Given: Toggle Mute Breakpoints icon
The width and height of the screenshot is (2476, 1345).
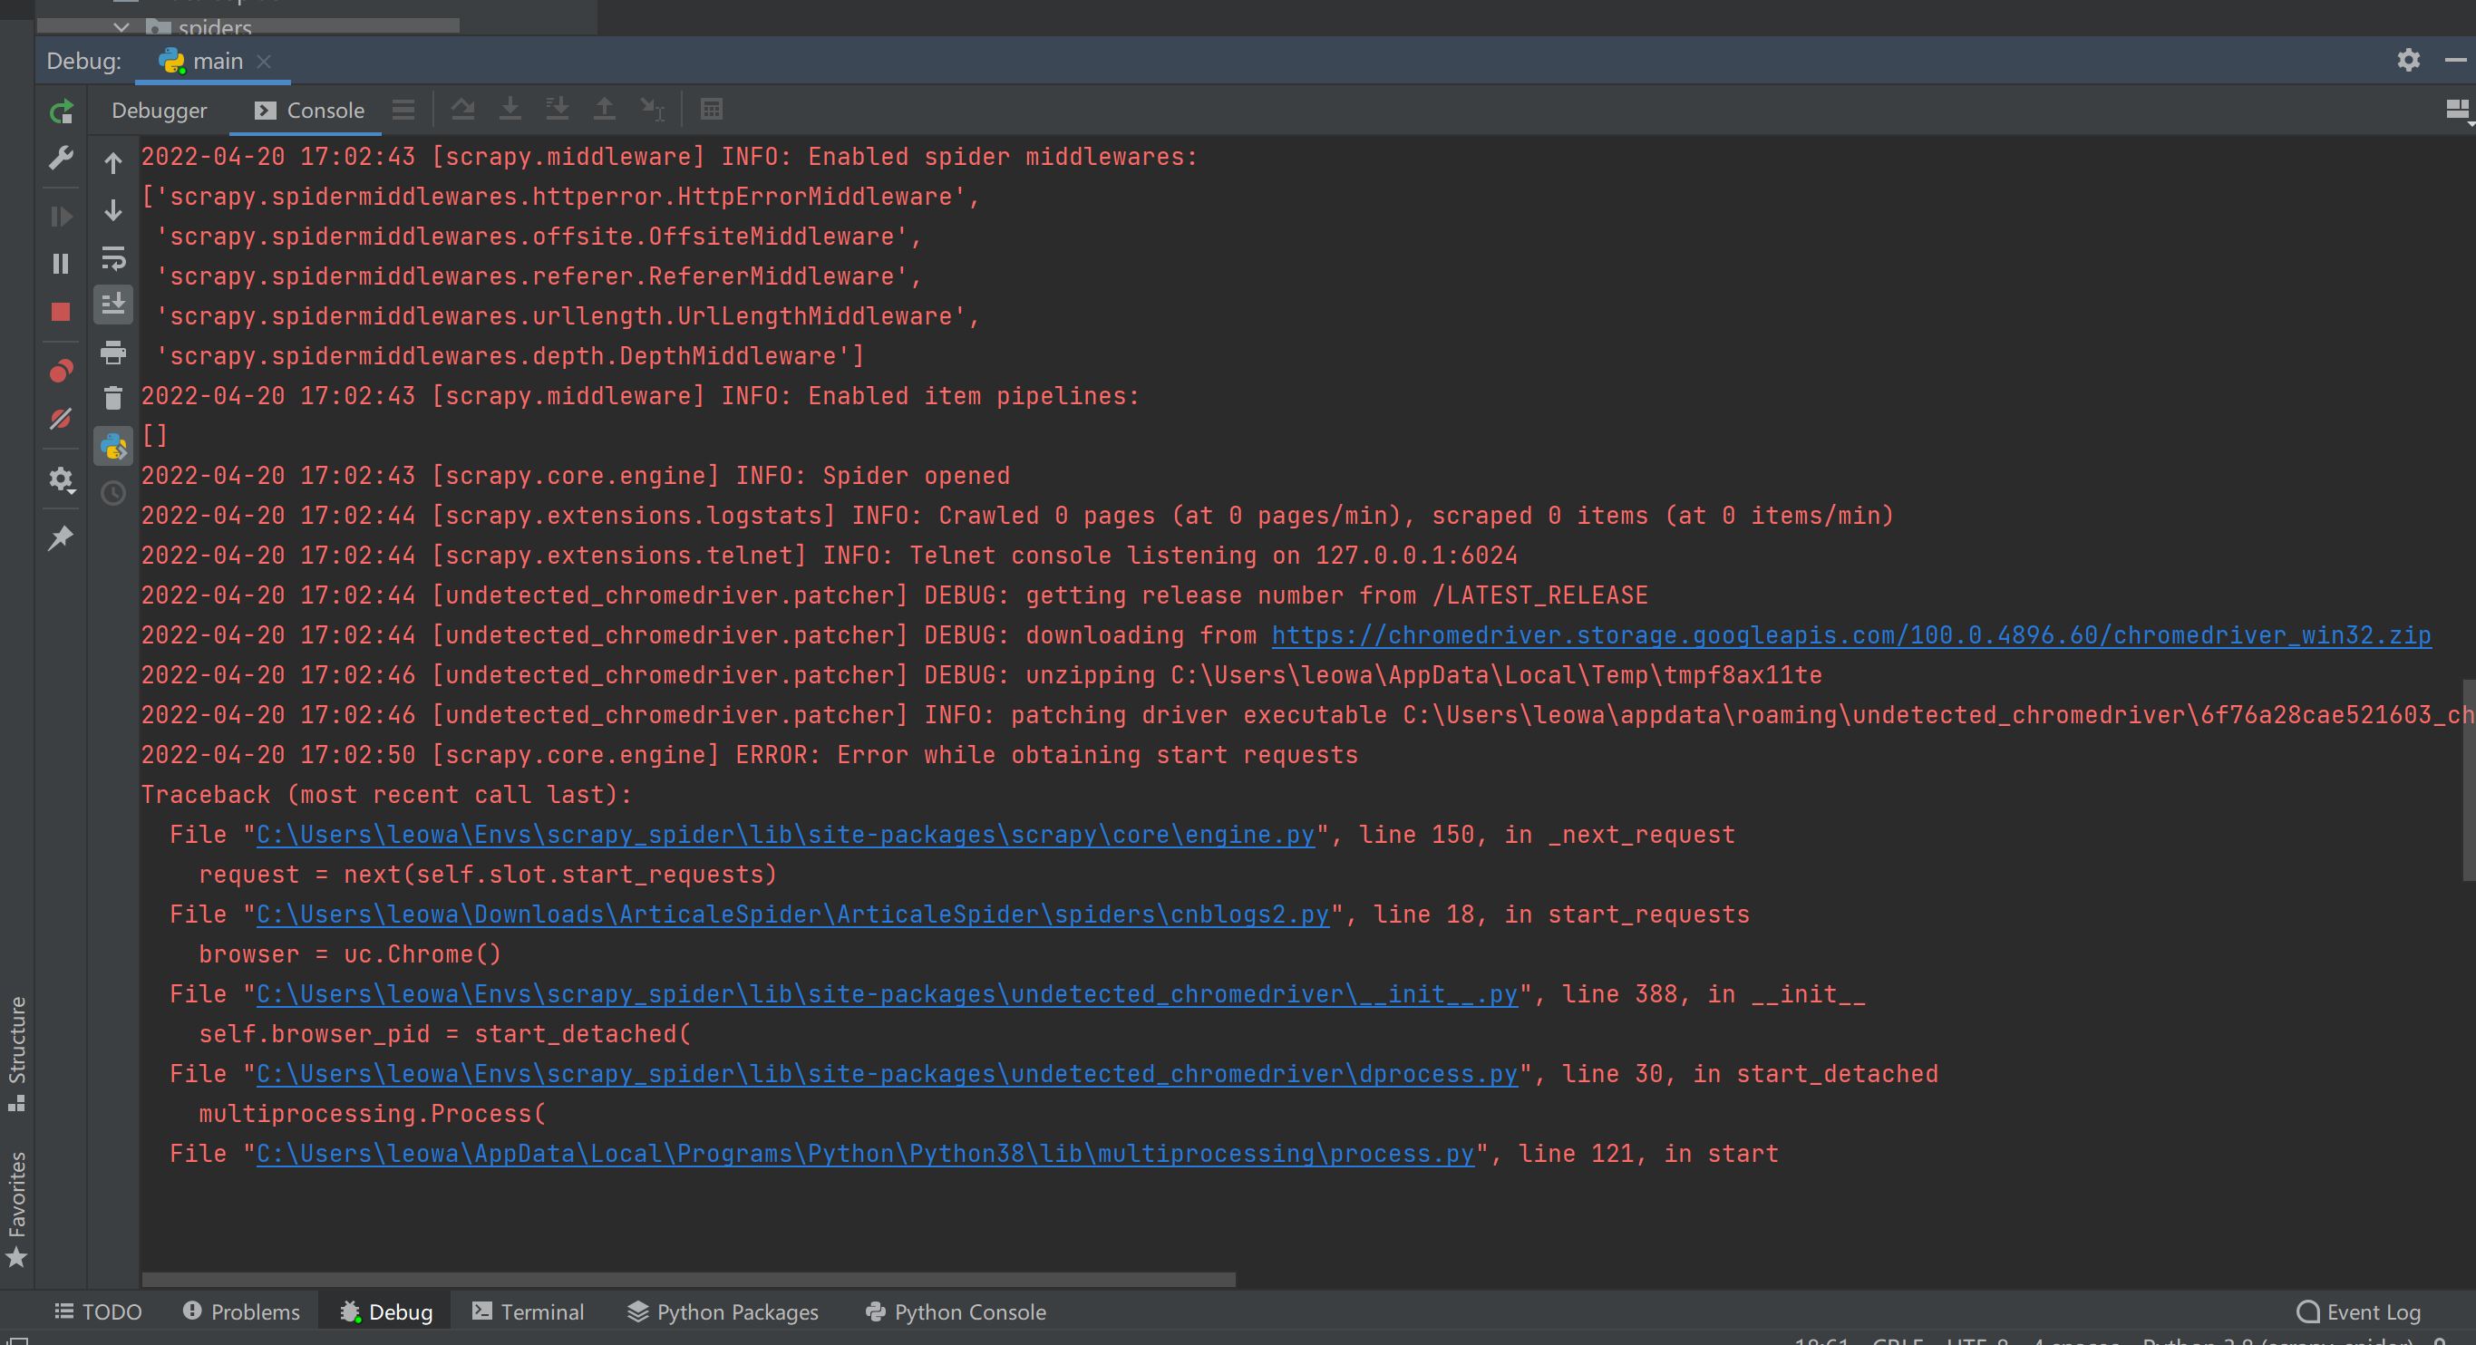Looking at the screenshot, I should point(61,419).
